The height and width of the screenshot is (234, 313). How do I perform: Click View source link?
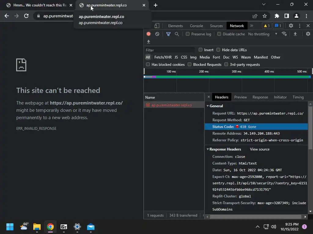tap(260, 149)
